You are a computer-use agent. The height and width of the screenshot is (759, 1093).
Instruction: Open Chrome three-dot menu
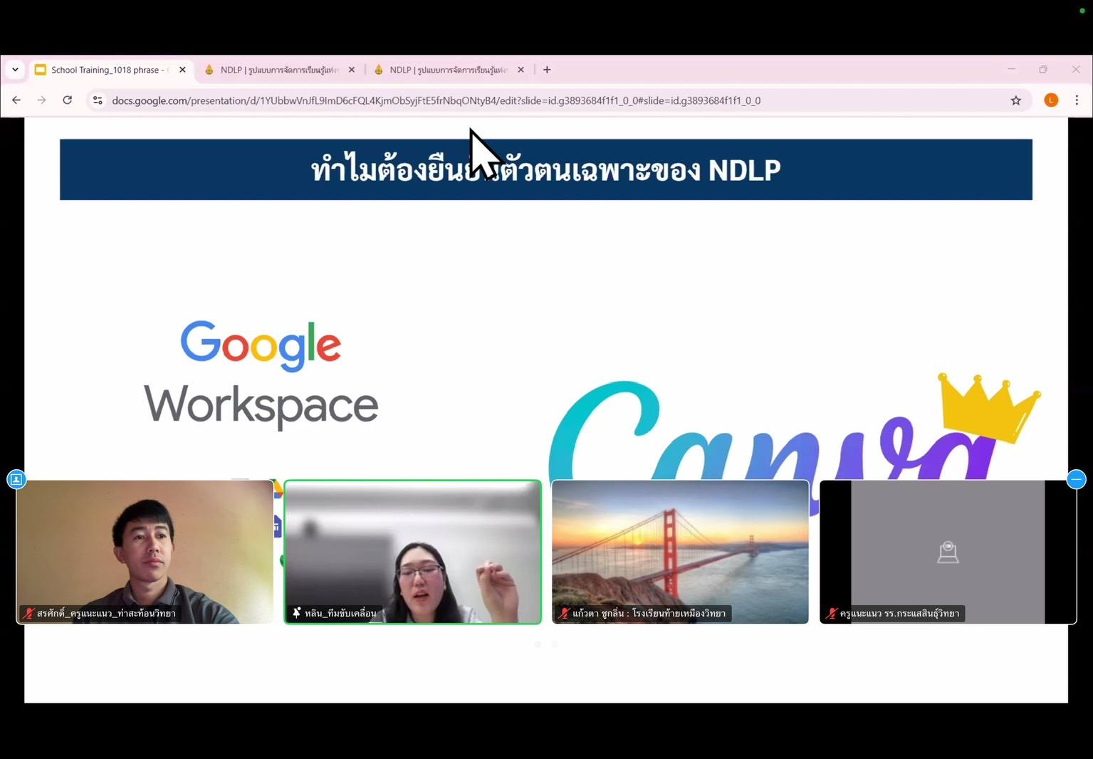[x=1077, y=100]
